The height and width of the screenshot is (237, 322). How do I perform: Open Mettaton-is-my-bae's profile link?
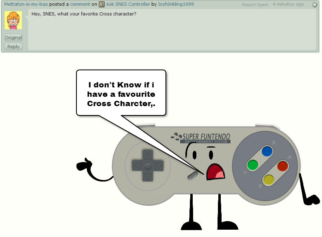click(x=26, y=4)
